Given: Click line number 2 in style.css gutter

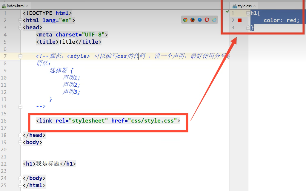Looking at the screenshot, I should click(233, 20).
